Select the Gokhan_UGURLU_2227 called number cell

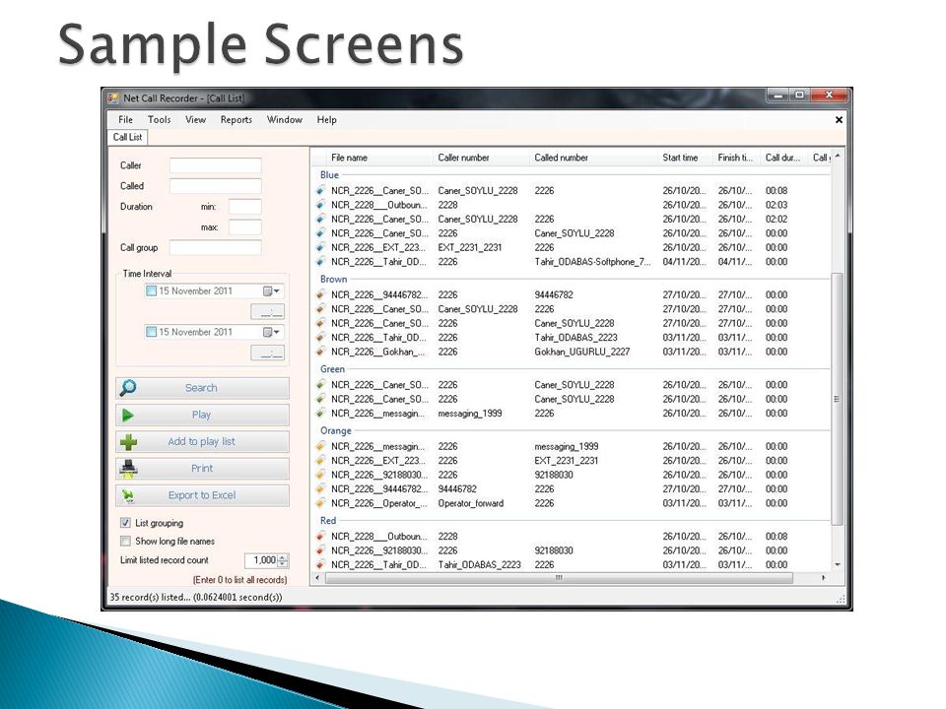[x=581, y=352]
